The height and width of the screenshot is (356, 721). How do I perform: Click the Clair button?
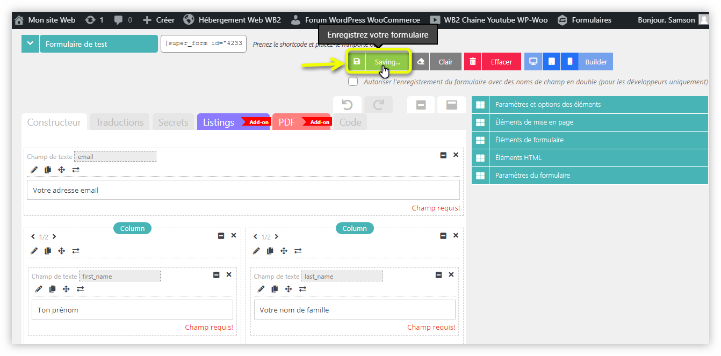[x=445, y=62]
